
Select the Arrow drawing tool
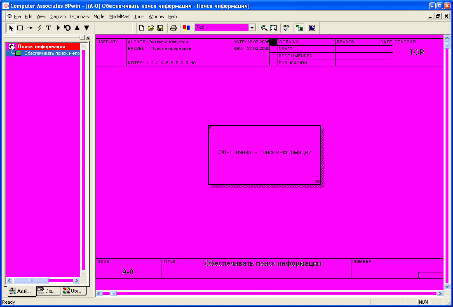click(x=30, y=28)
